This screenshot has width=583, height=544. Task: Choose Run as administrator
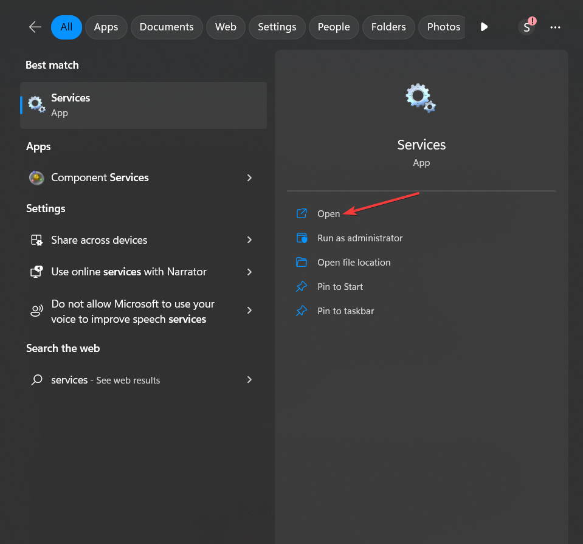pos(360,238)
